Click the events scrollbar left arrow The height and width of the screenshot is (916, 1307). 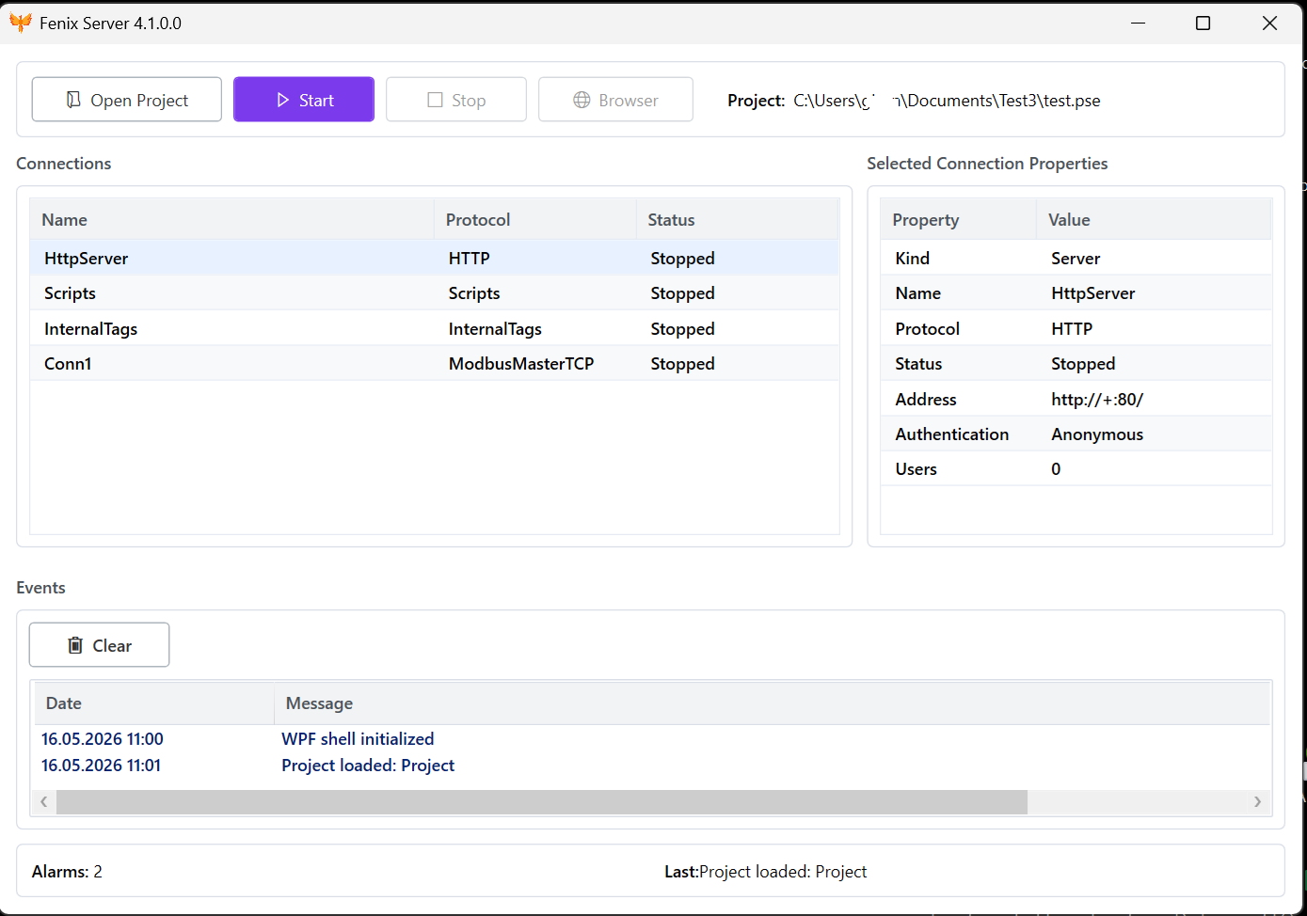tap(43, 801)
